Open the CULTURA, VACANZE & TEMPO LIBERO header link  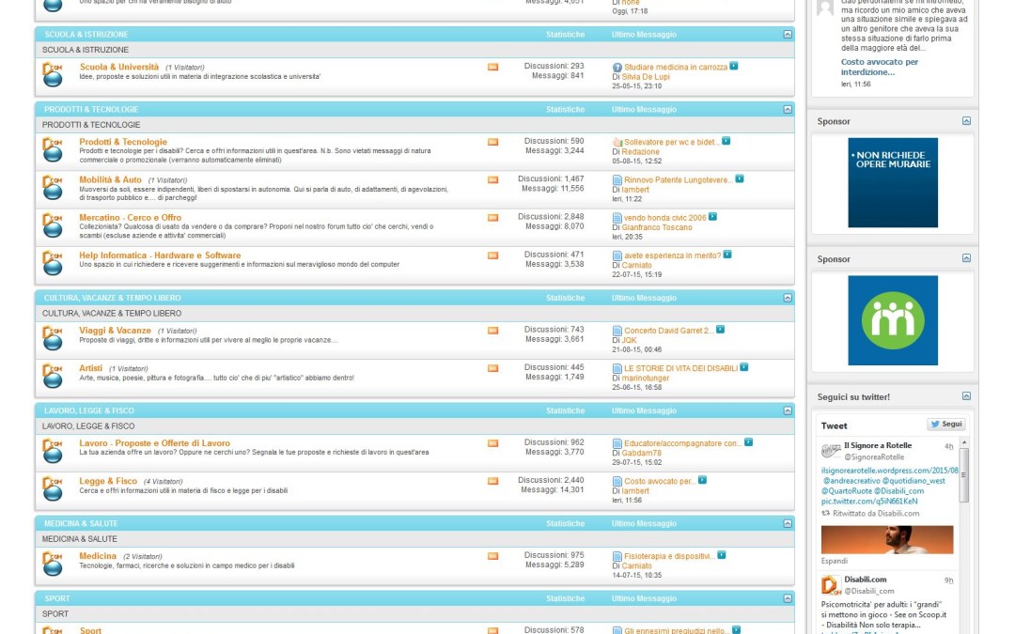click(x=113, y=298)
